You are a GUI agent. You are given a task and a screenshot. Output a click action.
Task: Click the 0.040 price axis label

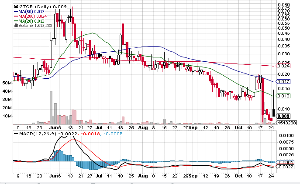(284, 39)
